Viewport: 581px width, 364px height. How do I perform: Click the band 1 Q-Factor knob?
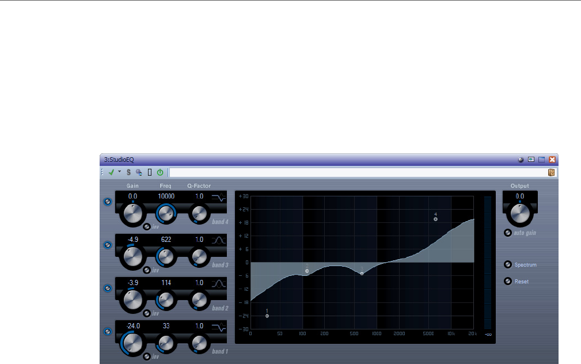pyautogui.click(x=199, y=343)
